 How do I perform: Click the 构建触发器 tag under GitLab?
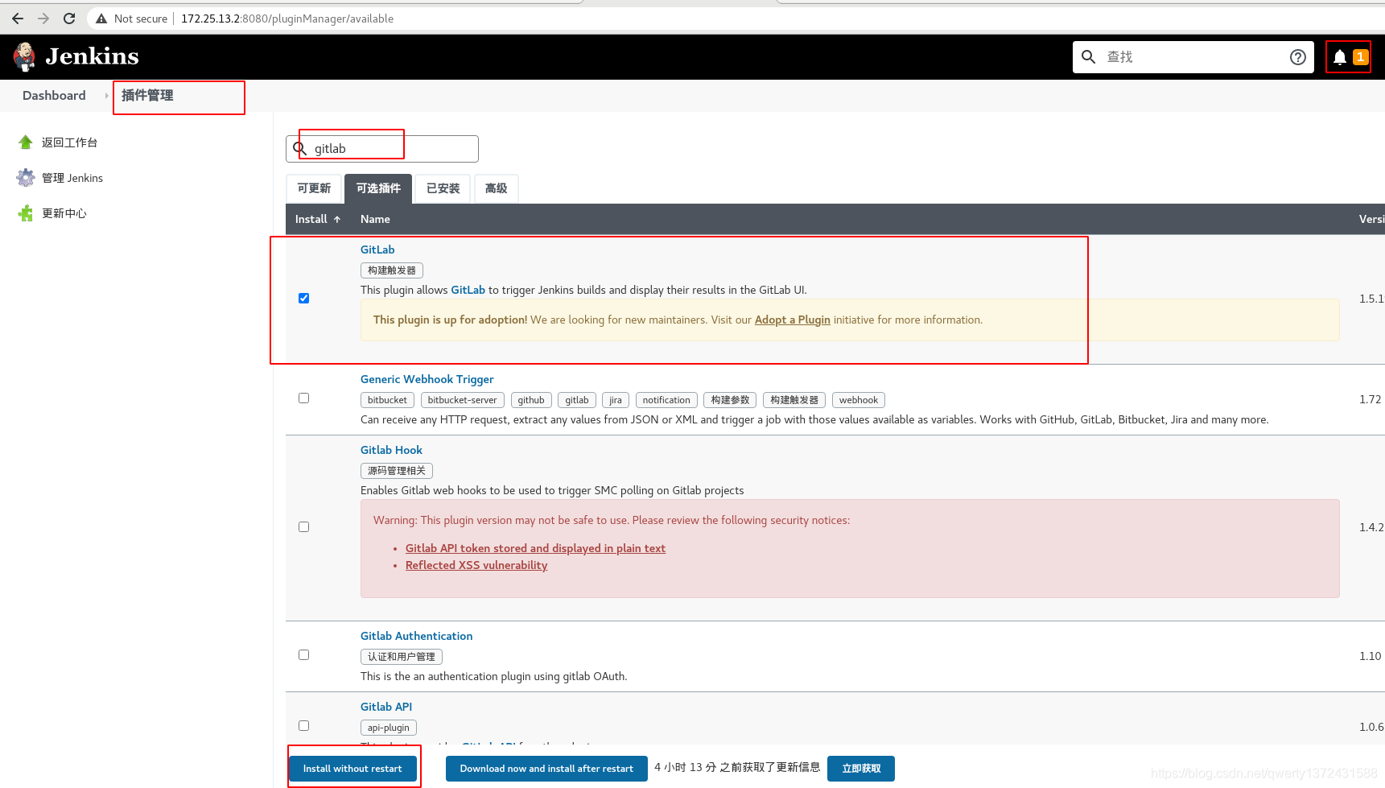pyautogui.click(x=392, y=270)
